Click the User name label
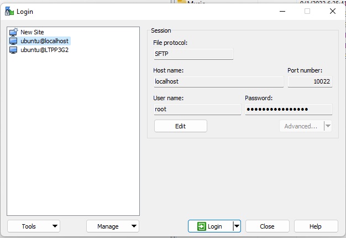Image resolution: width=346 pixels, height=238 pixels. [169, 98]
